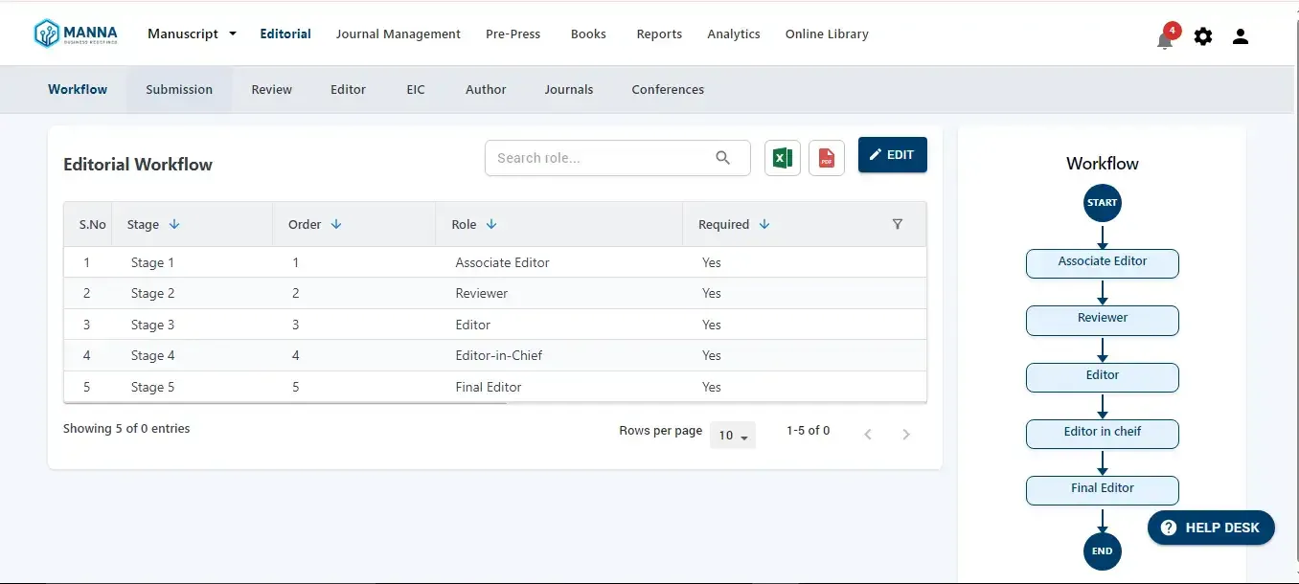Open the Analytics menu
The height and width of the screenshot is (584, 1299).
(x=734, y=34)
